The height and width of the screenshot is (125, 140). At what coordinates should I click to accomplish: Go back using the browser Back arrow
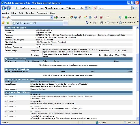[x=4, y=8]
